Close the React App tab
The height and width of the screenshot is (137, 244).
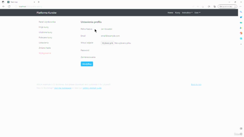click(34, 2)
